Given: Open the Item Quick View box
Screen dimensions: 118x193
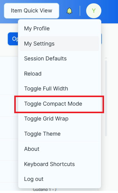Looking at the screenshot, I should 32,11.
